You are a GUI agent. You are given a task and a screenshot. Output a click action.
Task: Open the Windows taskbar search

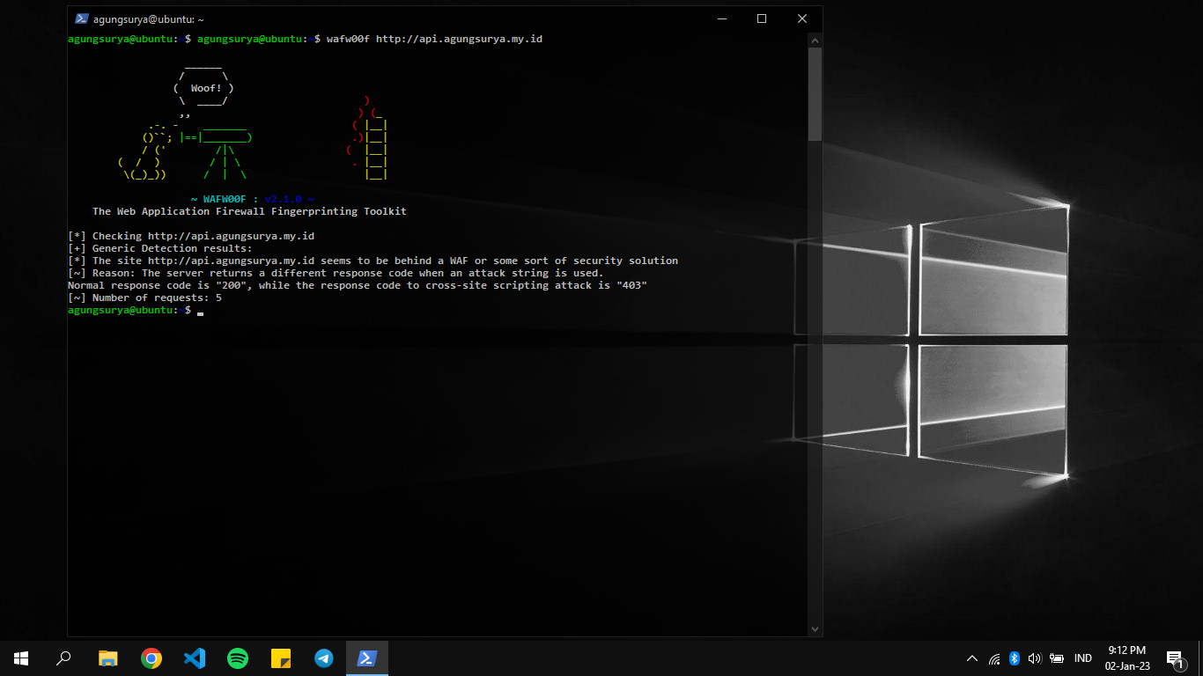point(63,658)
